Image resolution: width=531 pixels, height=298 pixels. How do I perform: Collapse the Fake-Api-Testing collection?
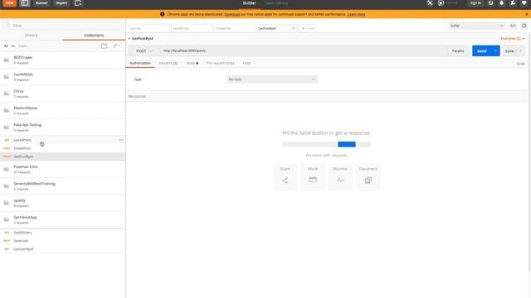tap(63, 127)
